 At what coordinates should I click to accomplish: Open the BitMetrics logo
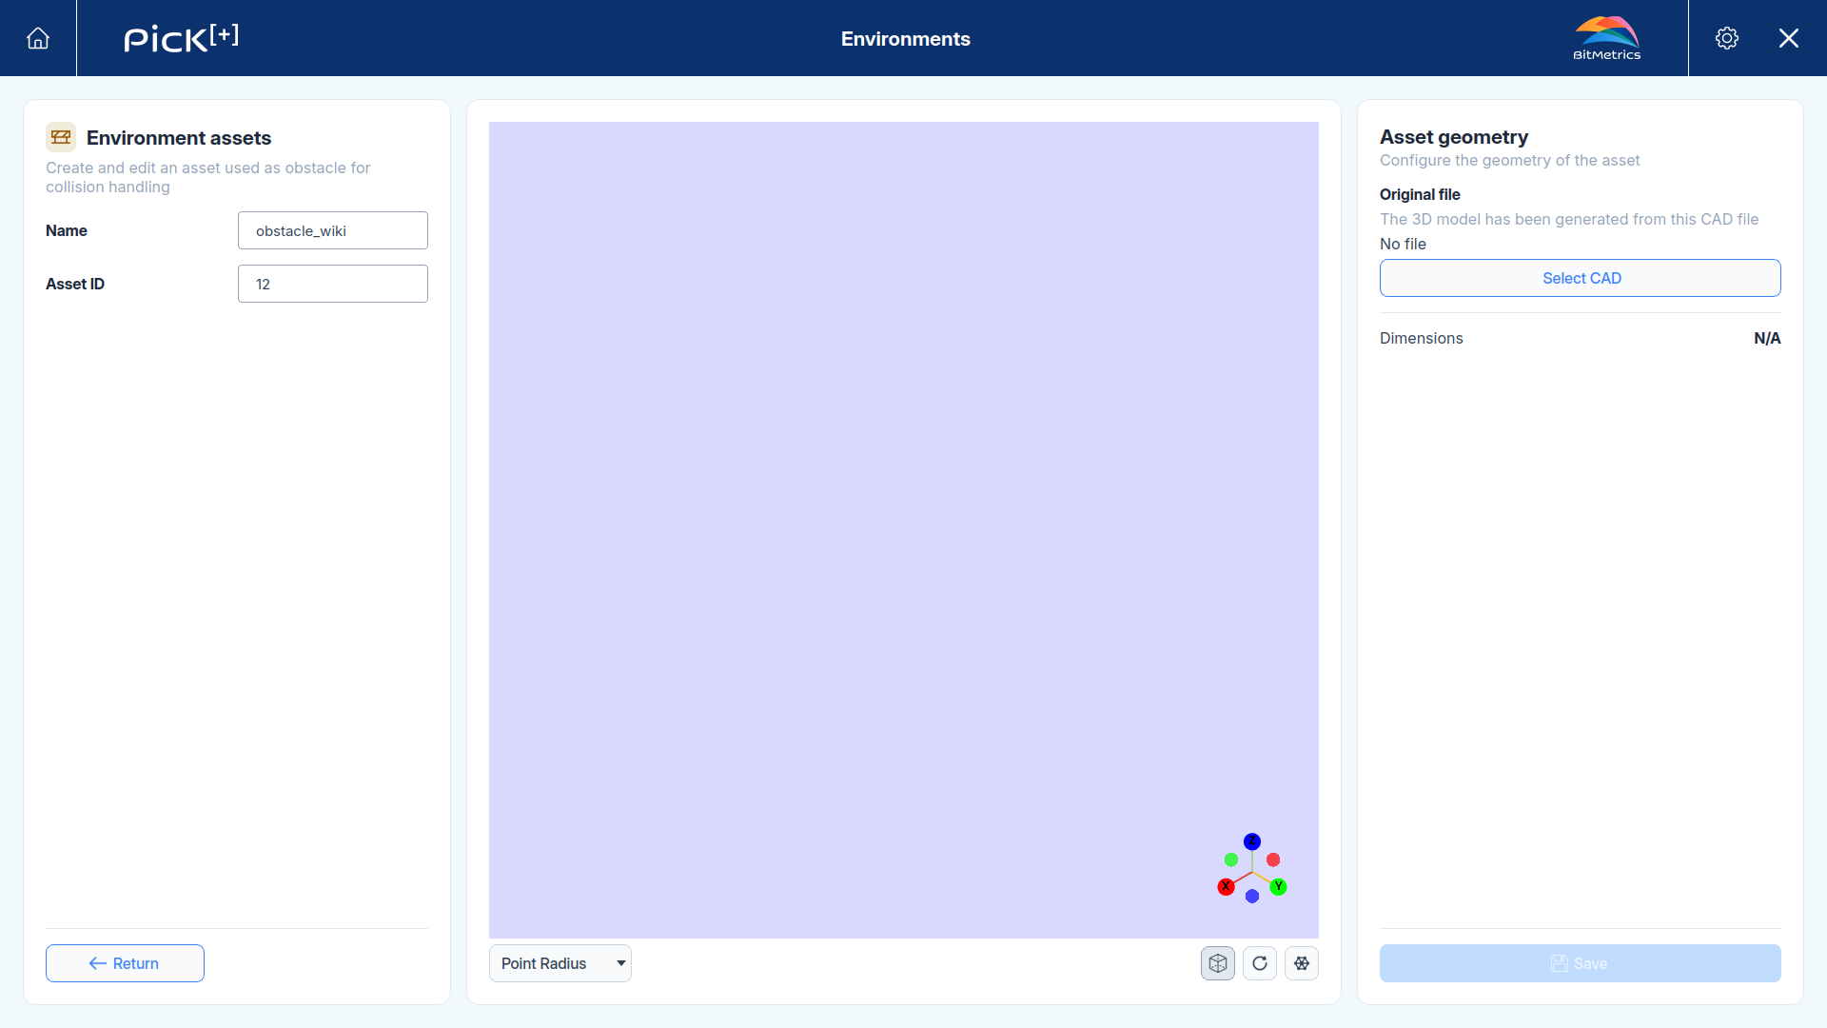[x=1606, y=38]
